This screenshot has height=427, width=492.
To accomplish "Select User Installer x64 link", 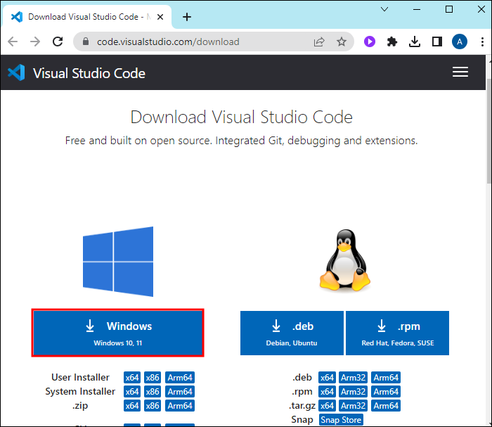I will 132,377.
